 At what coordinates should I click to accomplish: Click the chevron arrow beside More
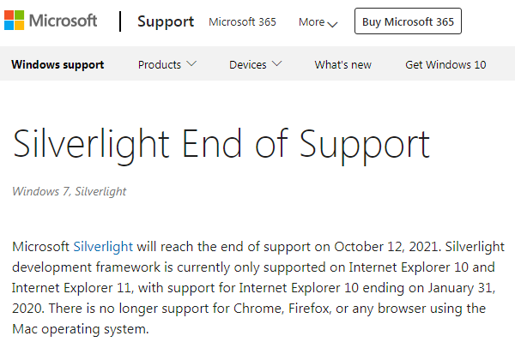pos(332,24)
